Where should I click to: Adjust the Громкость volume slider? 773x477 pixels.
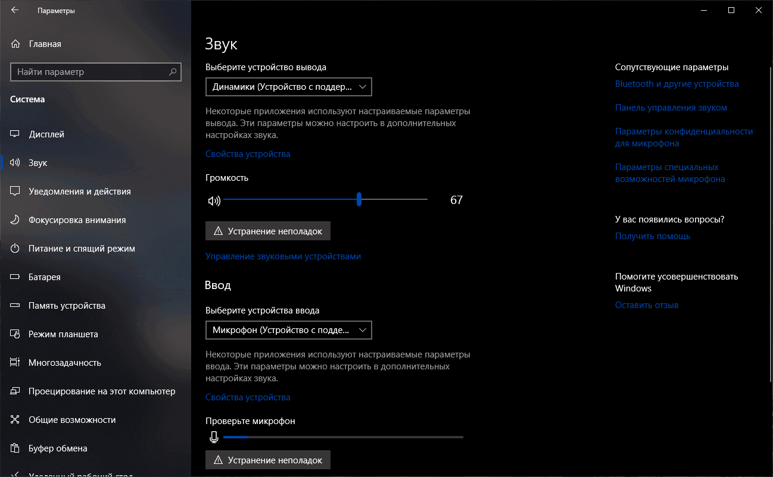click(359, 200)
